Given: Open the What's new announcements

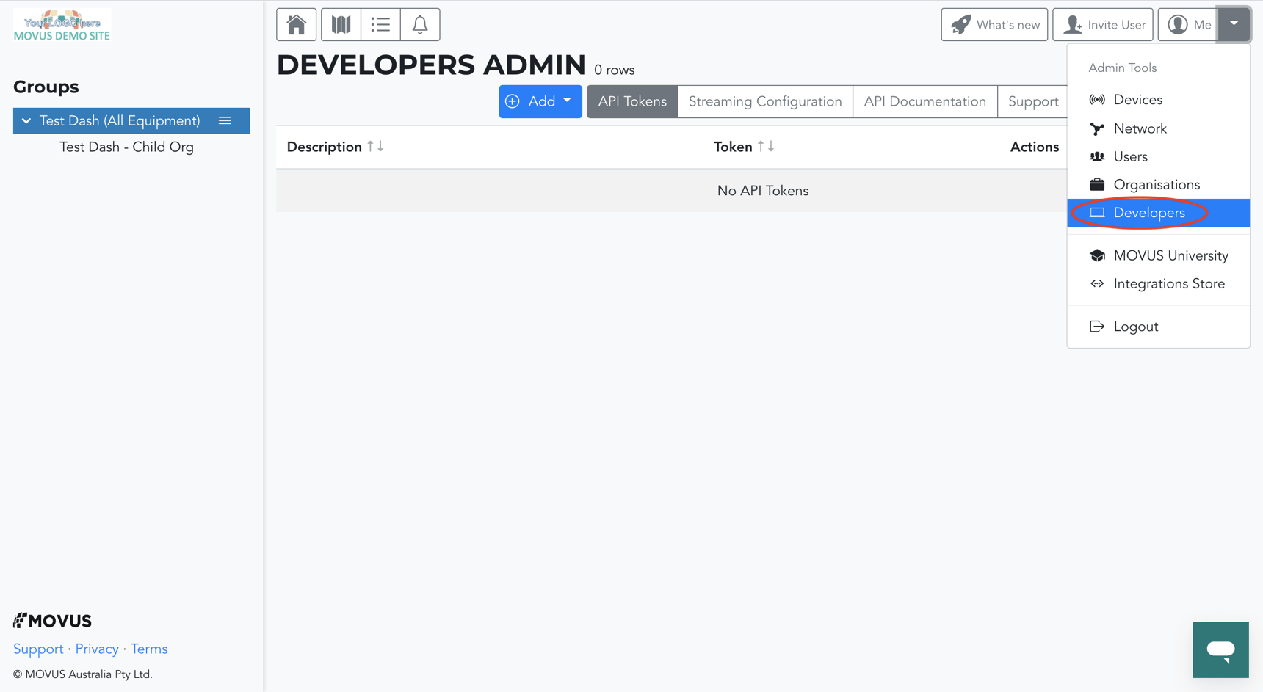Looking at the screenshot, I should (994, 24).
